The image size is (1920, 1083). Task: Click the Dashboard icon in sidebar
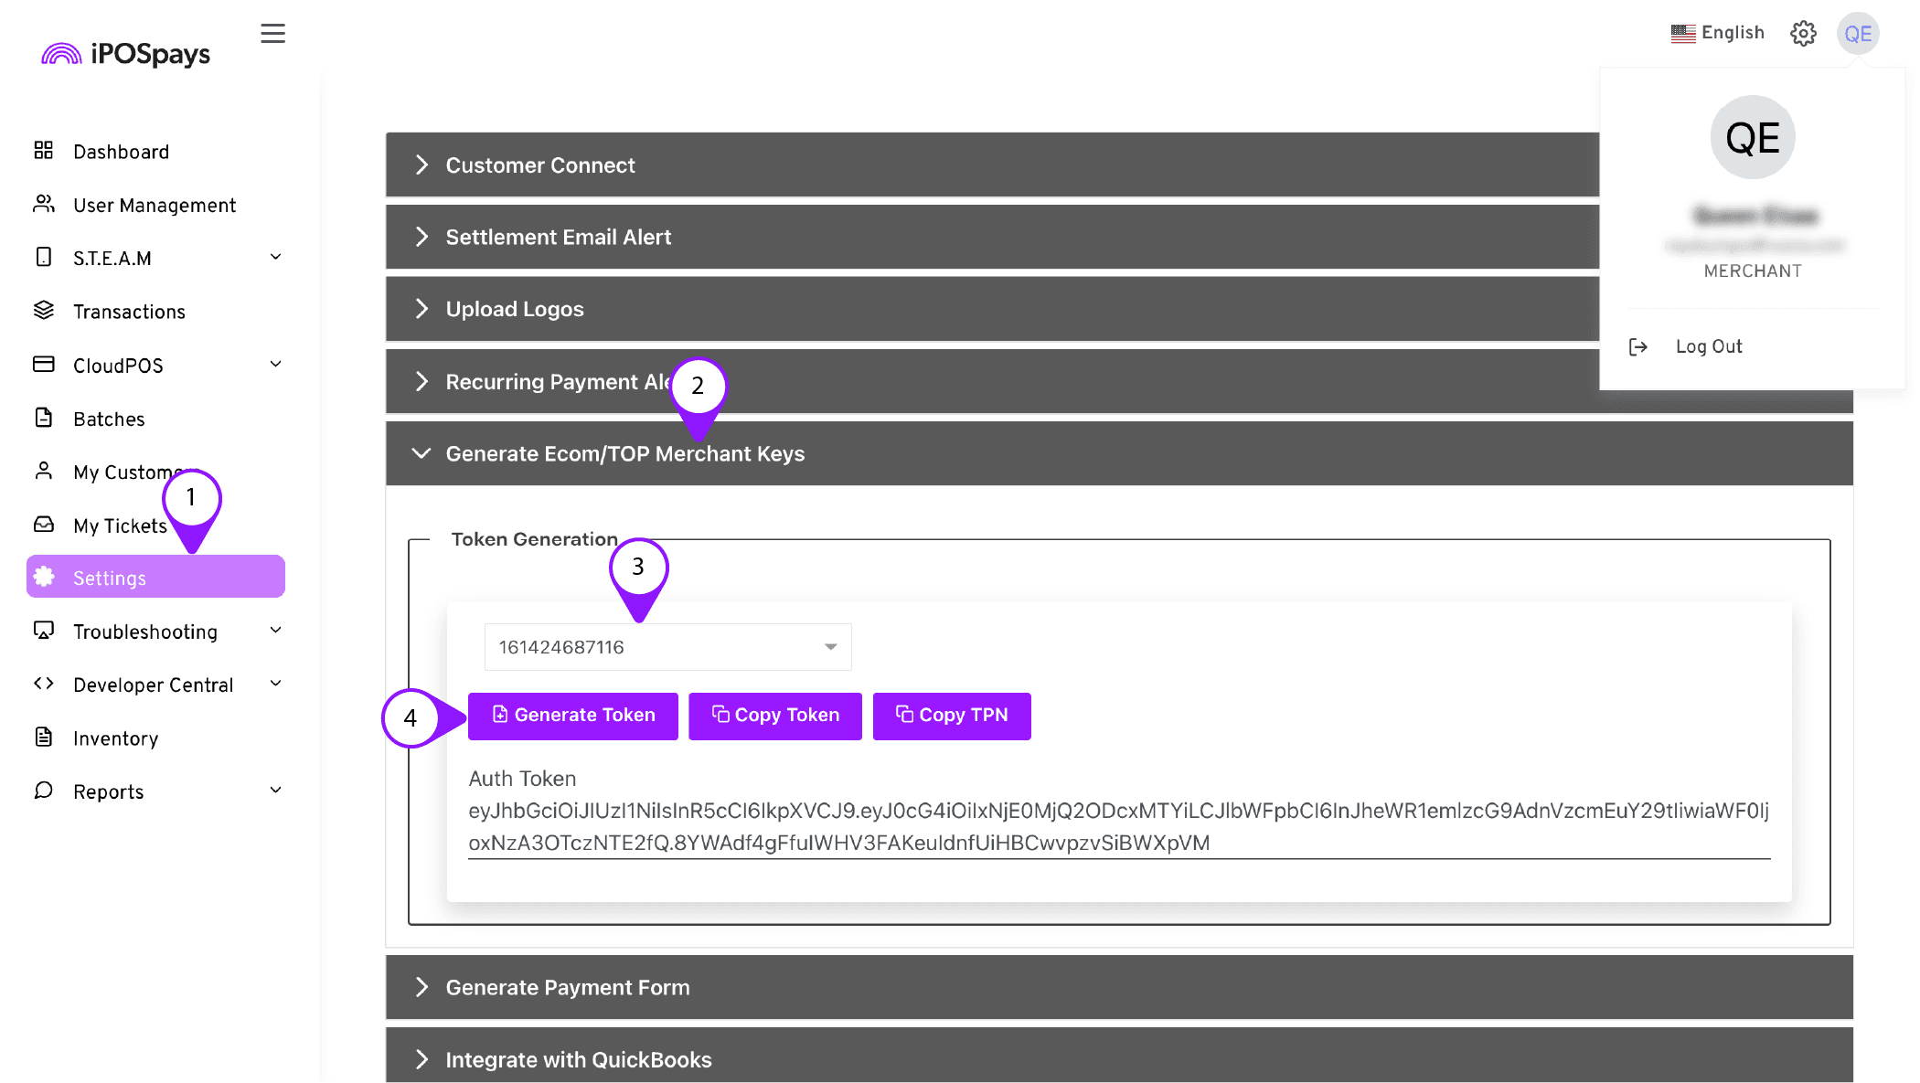46,150
